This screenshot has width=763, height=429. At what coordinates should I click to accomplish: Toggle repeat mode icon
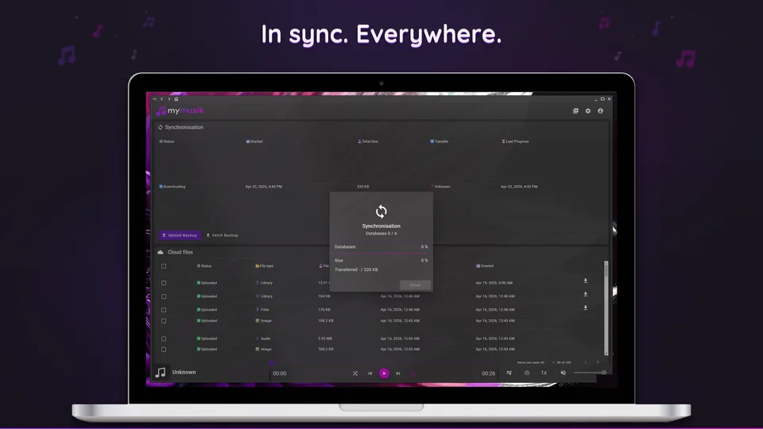pos(412,373)
